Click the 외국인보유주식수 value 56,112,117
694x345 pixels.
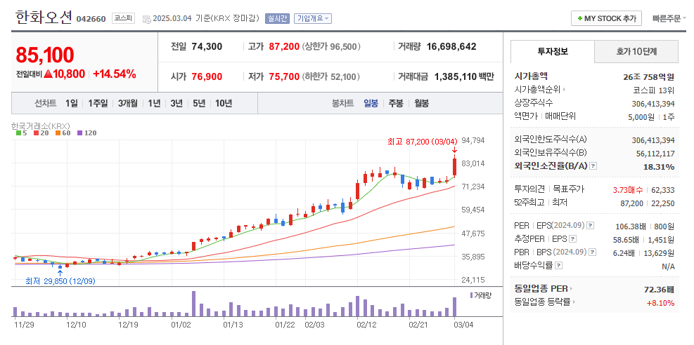pos(655,154)
